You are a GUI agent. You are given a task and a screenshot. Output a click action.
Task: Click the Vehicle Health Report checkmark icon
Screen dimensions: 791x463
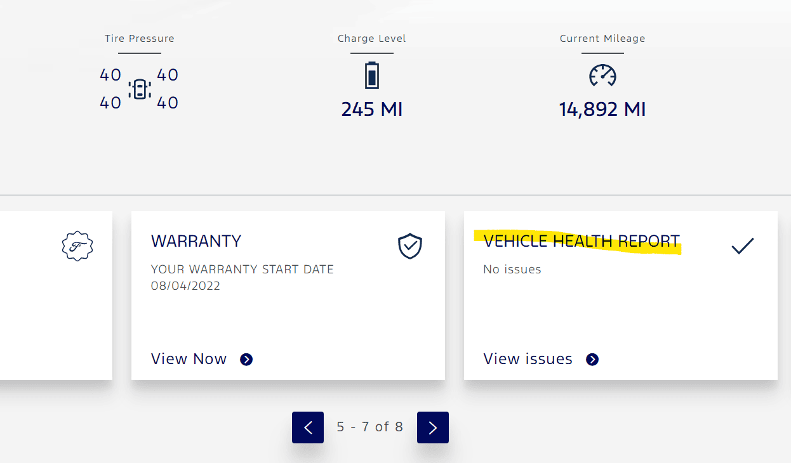pyautogui.click(x=742, y=246)
